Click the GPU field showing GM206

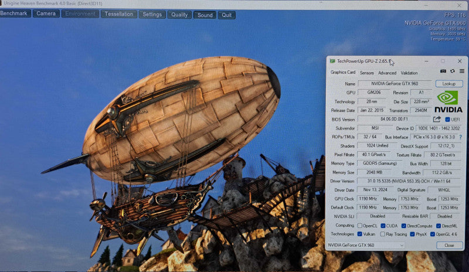(x=374, y=93)
